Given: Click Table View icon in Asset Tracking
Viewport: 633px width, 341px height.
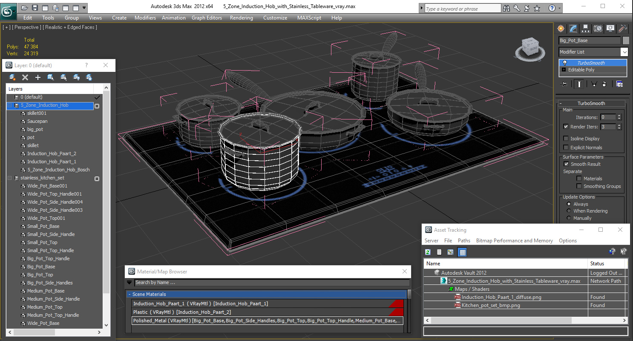Looking at the screenshot, I should 463,252.
